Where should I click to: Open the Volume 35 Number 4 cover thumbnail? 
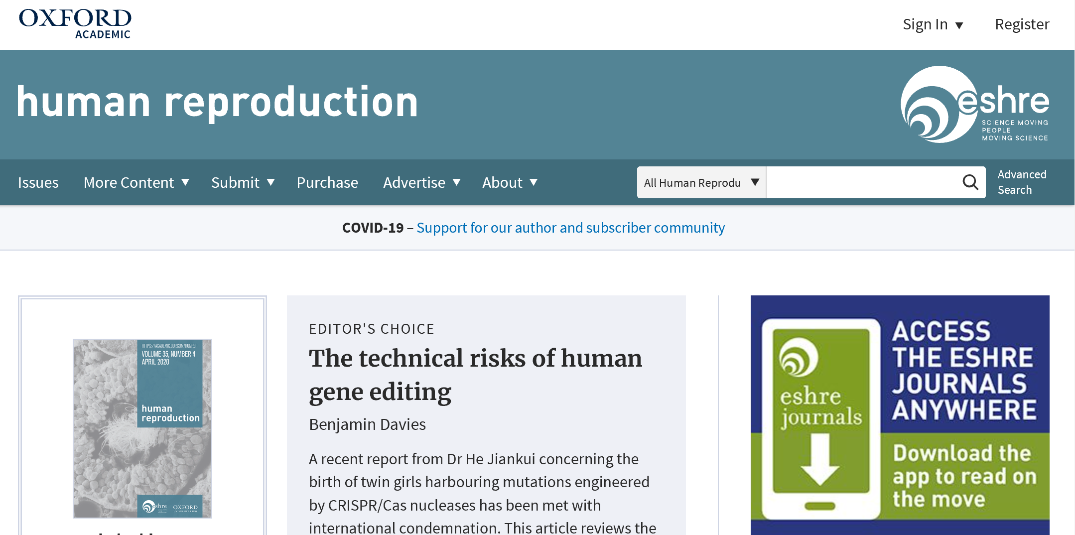(142, 428)
